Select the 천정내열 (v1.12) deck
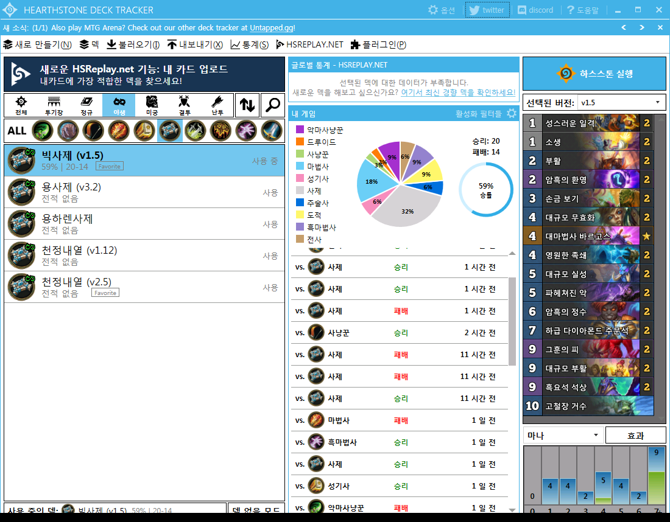 point(144,256)
